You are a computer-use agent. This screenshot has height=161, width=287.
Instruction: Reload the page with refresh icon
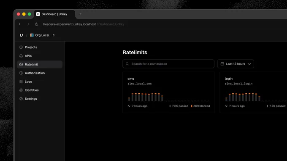(x=36, y=24)
